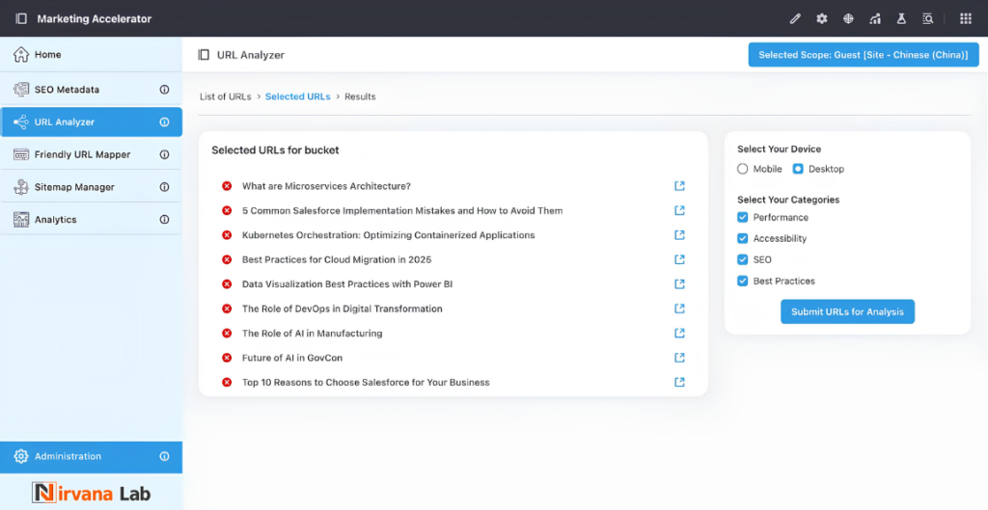Show info icon for Administration
Image resolution: width=988 pixels, height=510 pixels.
pyautogui.click(x=164, y=456)
